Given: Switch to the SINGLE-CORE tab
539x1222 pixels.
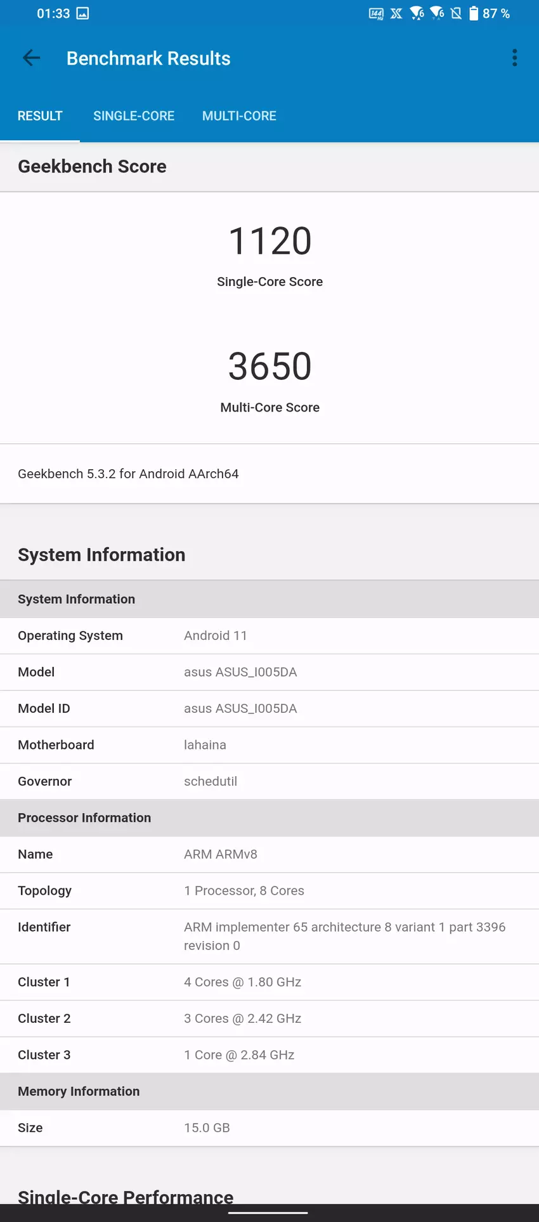Looking at the screenshot, I should point(134,116).
